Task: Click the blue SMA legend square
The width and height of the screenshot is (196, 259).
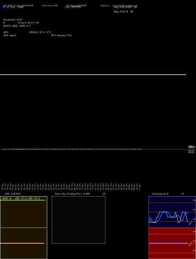Action: pos(4,6)
